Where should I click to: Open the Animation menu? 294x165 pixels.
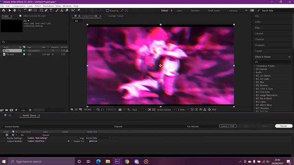(x=48, y=6)
